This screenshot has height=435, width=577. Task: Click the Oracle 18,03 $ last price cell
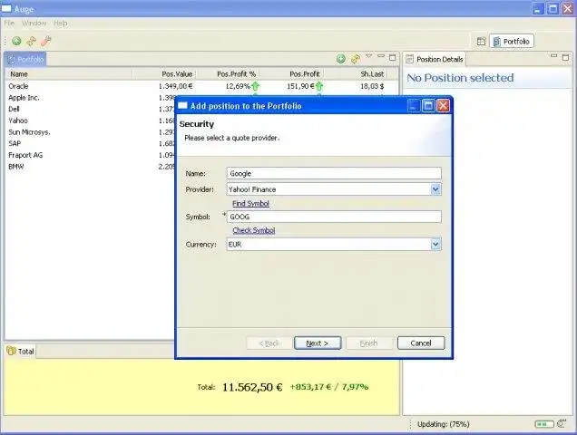point(372,86)
